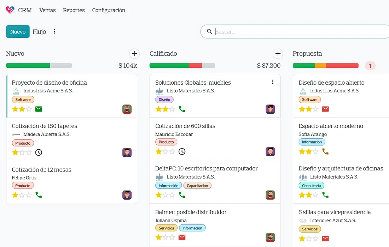This screenshot has width=389, height=247.
Task: Click the Capacitación tag on DeltaPC card
Action: tap(197, 186)
